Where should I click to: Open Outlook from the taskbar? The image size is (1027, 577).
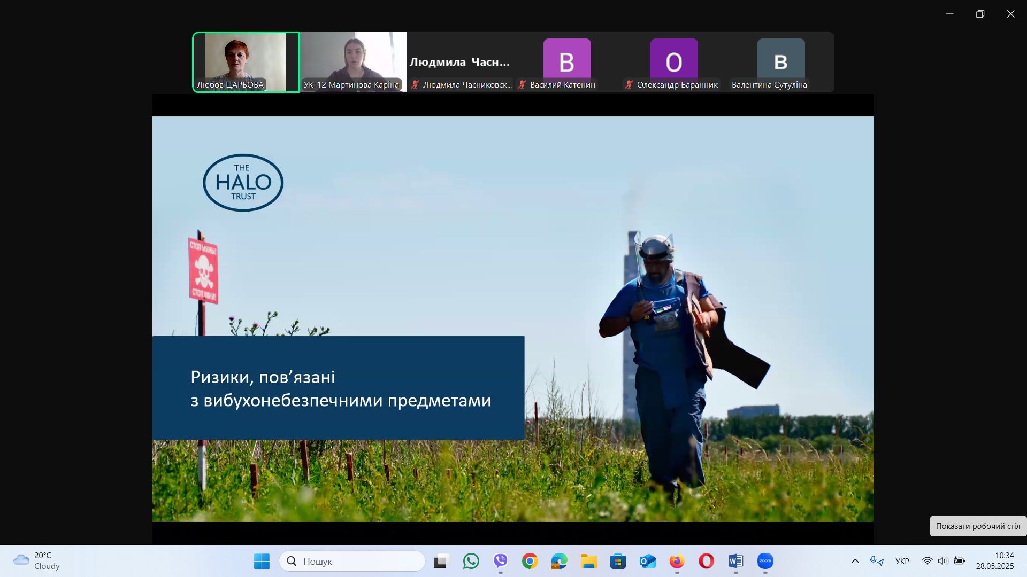[x=647, y=561]
